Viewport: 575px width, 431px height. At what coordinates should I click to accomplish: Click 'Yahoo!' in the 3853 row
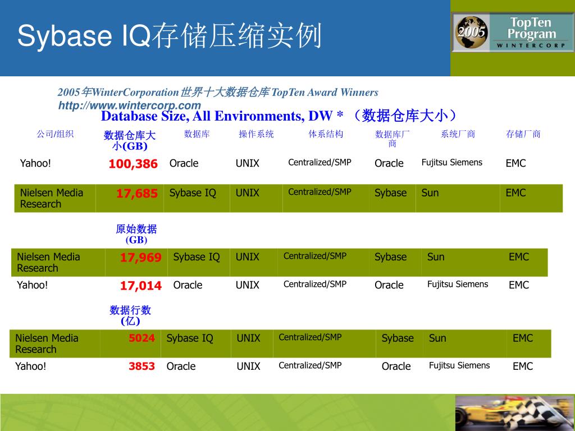(30, 366)
